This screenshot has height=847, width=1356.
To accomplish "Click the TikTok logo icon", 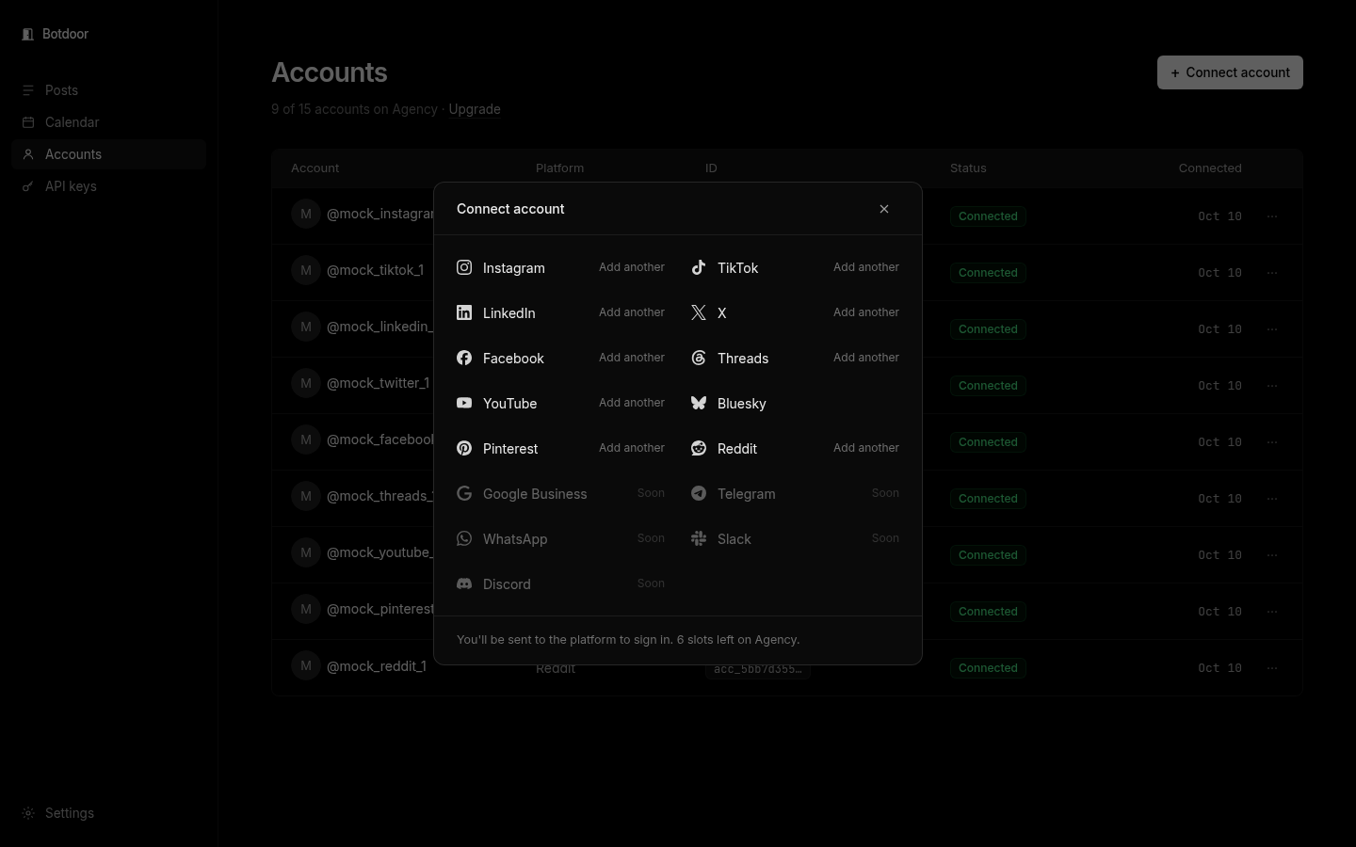I will click(699, 267).
